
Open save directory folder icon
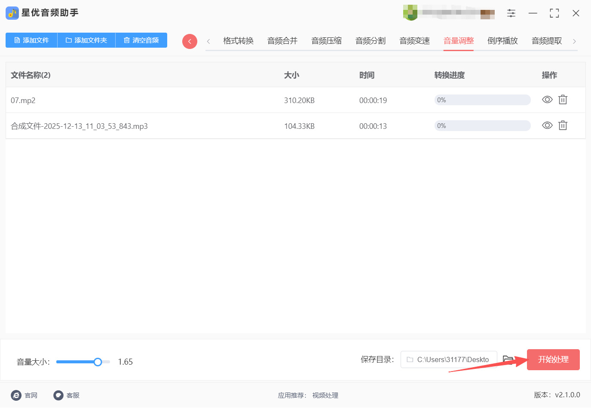pos(508,359)
